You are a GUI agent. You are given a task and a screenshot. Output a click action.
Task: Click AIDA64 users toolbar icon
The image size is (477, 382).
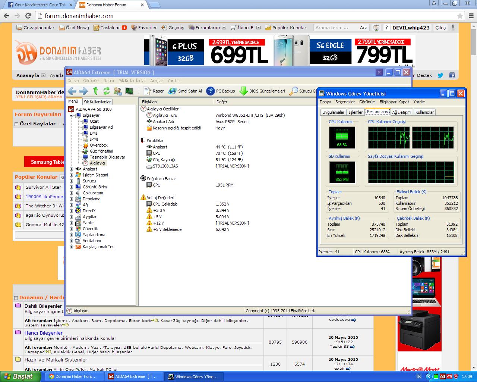(118, 91)
